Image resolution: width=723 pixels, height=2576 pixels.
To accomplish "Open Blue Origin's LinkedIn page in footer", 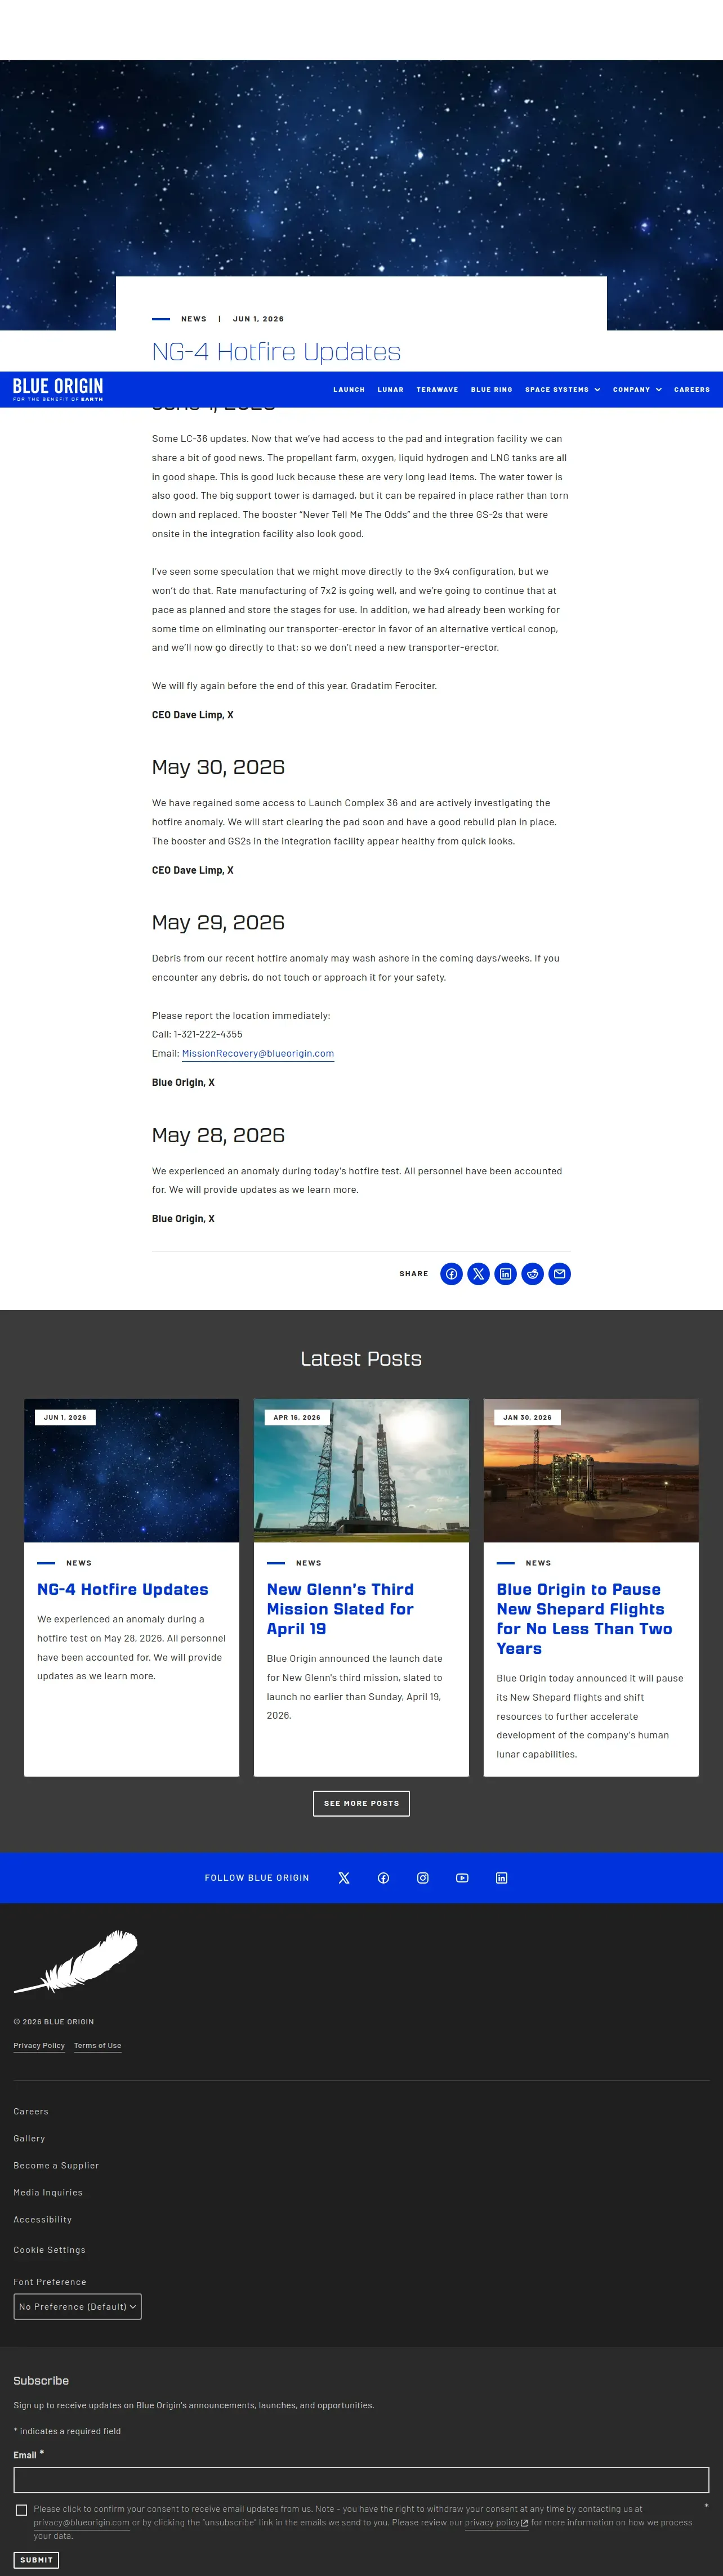I will (x=502, y=1878).
